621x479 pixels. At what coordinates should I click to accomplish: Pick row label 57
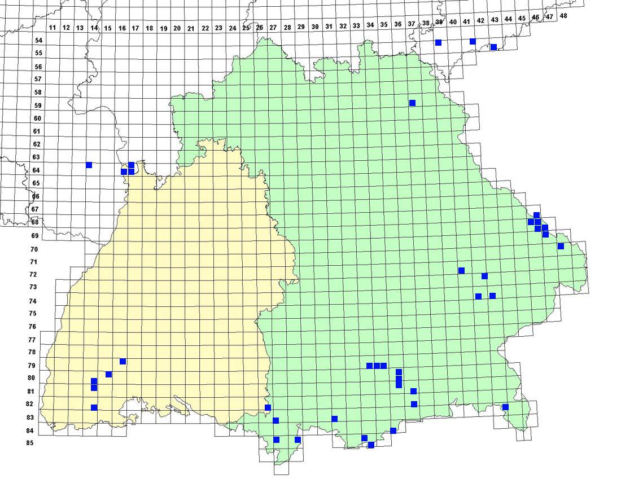(38, 79)
